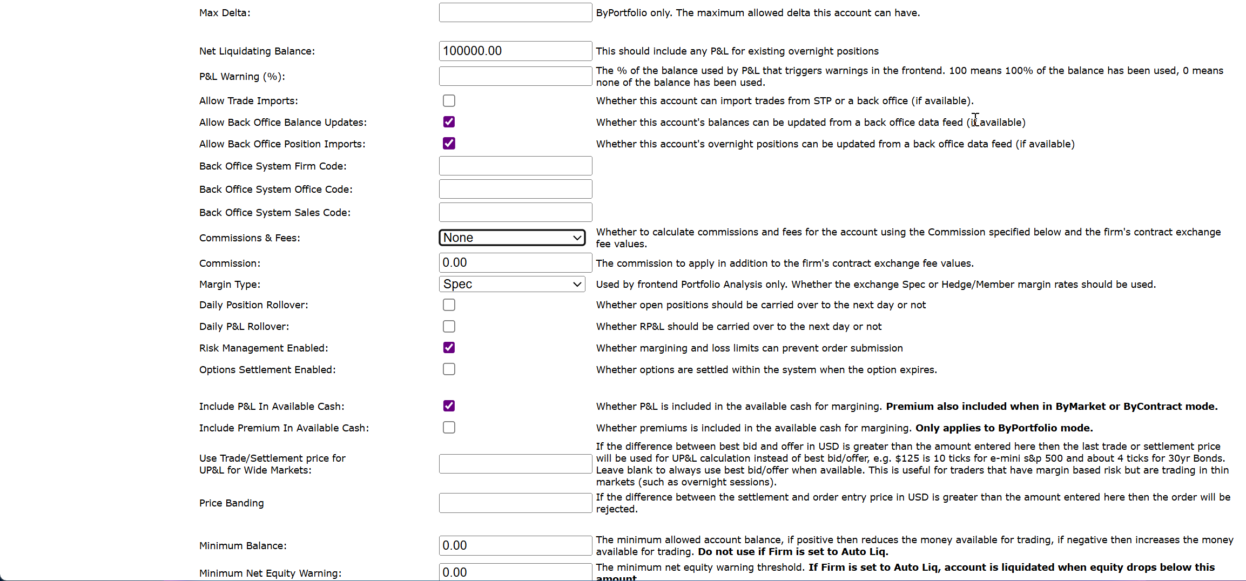Click Back Office System Firm Code field
Viewport: 1246px width, 581px height.
[x=515, y=166]
